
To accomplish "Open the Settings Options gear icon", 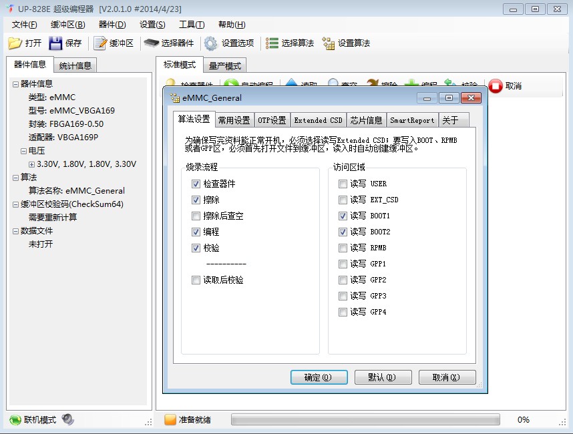I will pyautogui.click(x=210, y=43).
